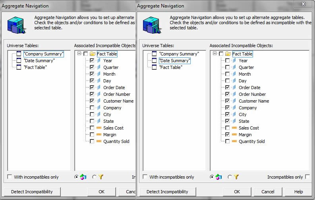The width and height of the screenshot is (315, 200).
Task: Enable With incompatibles only in left window
Action: click(10, 177)
